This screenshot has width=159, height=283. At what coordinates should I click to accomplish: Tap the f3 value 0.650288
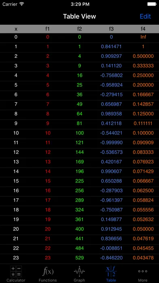pyautogui.click(x=111, y=181)
